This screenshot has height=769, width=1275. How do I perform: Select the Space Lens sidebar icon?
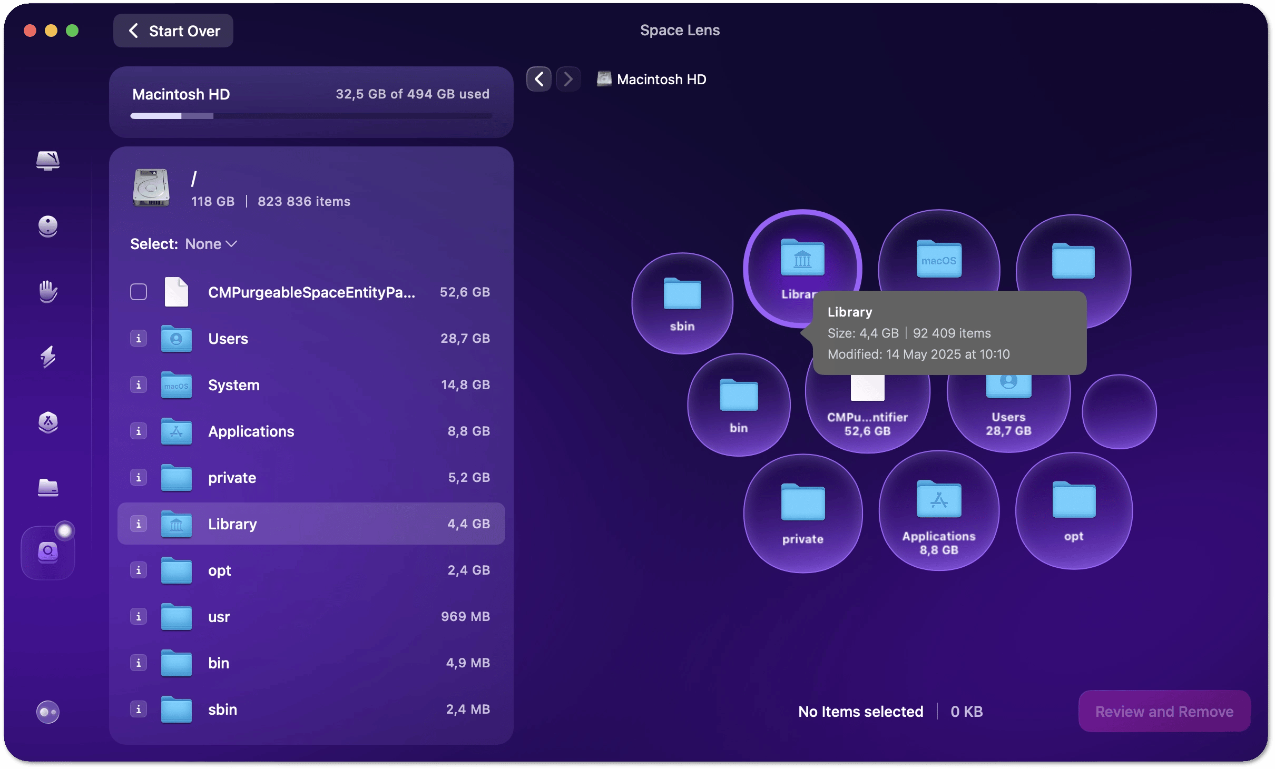[48, 553]
